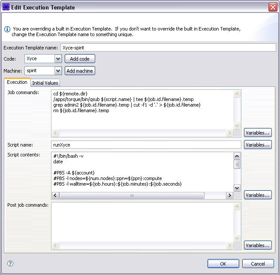The width and height of the screenshot is (280, 275).
Task: Click the '#PBS -l walltime=' line
Action: coord(117,184)
